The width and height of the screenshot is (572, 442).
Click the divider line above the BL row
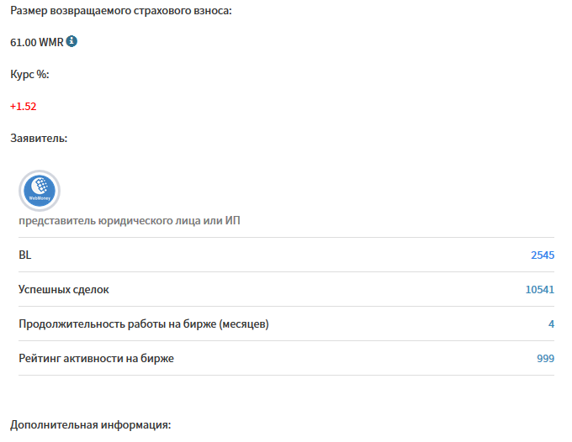286,238
